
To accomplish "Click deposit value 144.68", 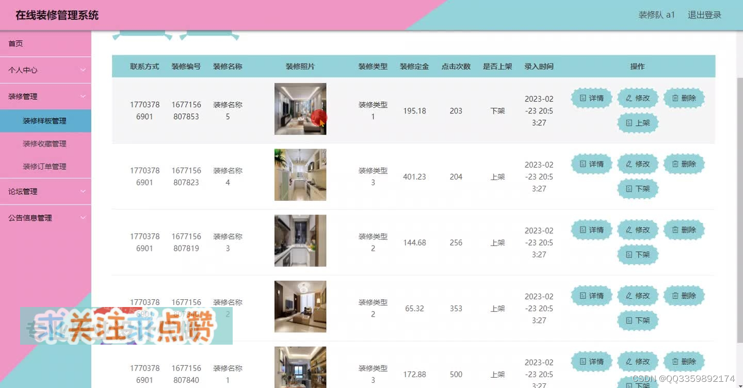I will pyautogui.click(x=415, y=242).
